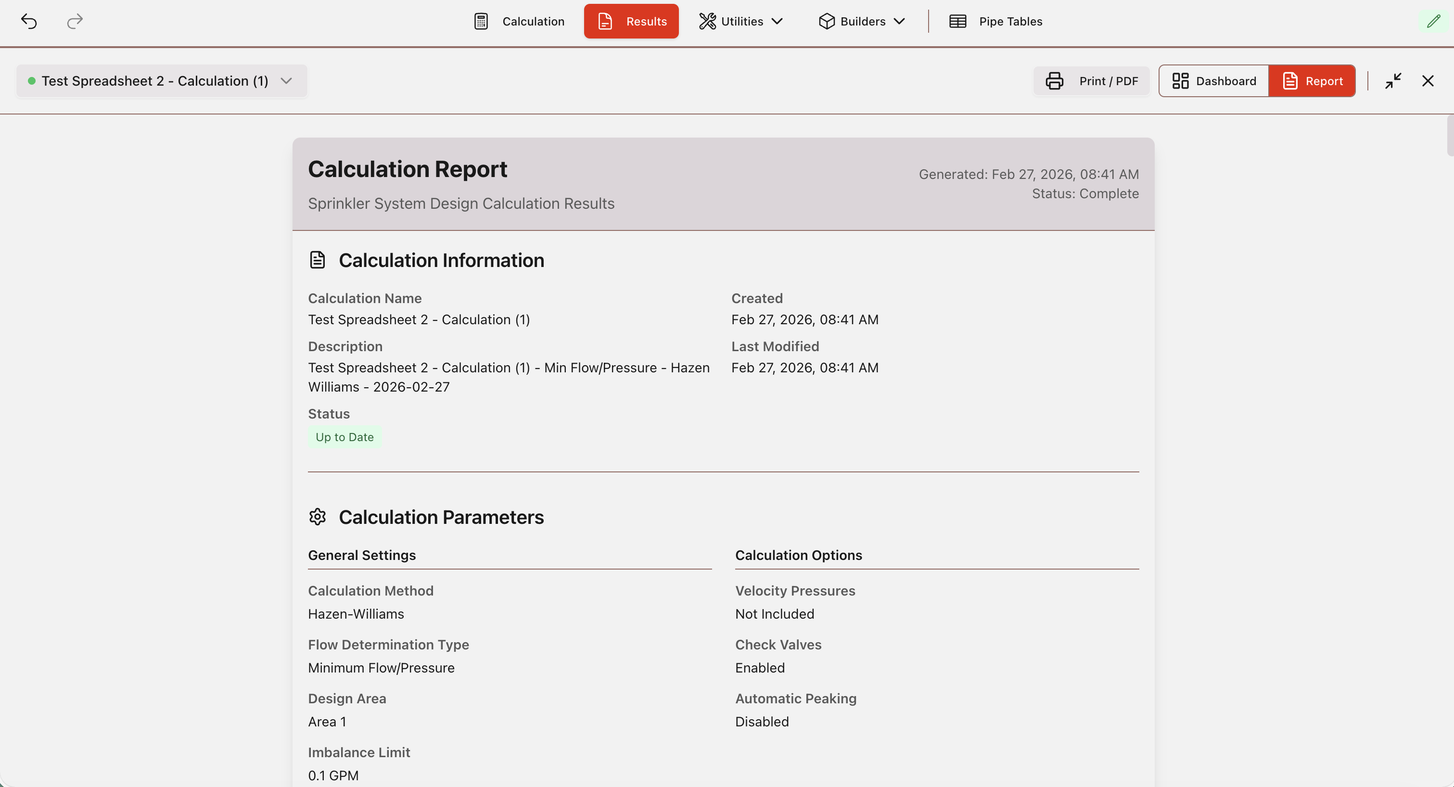Screen dimensions: 1454x787
Task: Click the Not Included velocity pressures value
Action: [x=775, y=614]
